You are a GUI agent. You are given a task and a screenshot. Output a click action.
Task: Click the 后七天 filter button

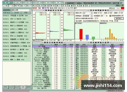pos(11,87)
